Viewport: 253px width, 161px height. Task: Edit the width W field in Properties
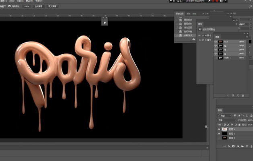(206, 35)
